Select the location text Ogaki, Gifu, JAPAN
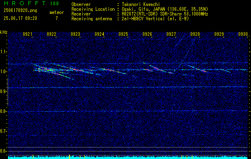This screenshot has height=159, width=251. [x=143, y=9]
